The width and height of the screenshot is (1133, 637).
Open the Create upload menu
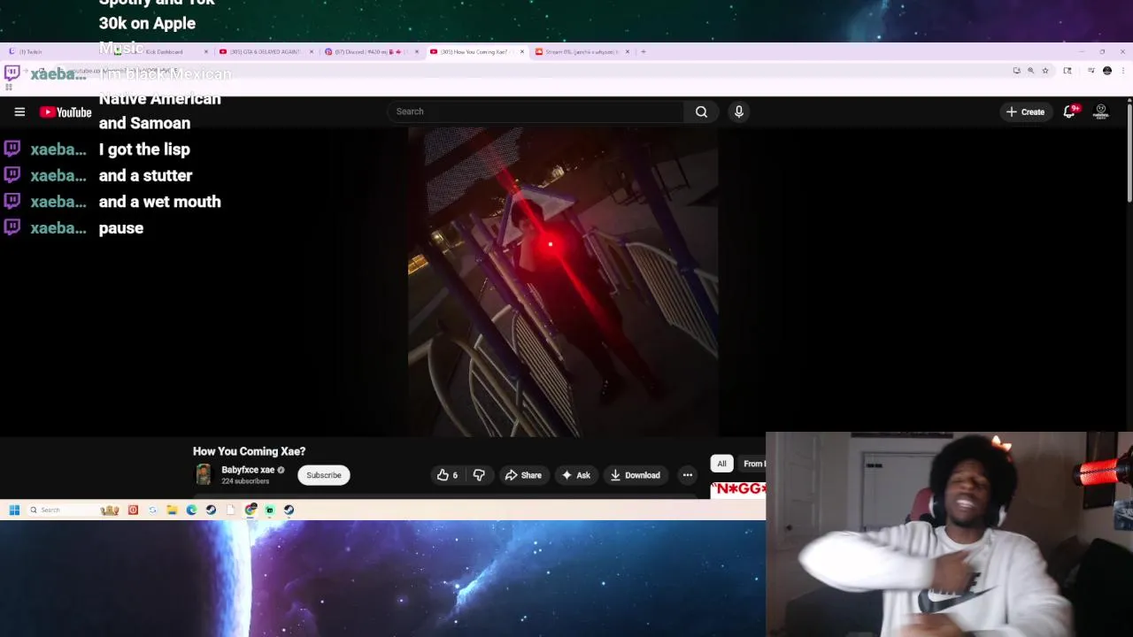(1025, 111)
